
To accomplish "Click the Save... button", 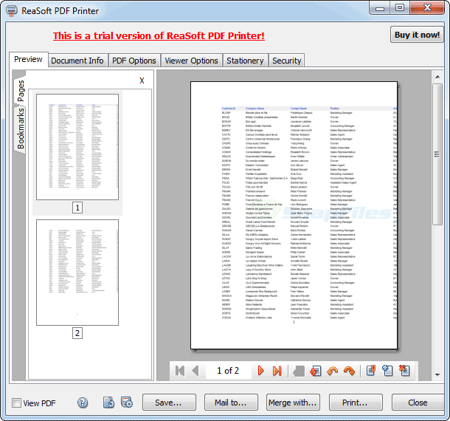I will click(x=169, y=403).
